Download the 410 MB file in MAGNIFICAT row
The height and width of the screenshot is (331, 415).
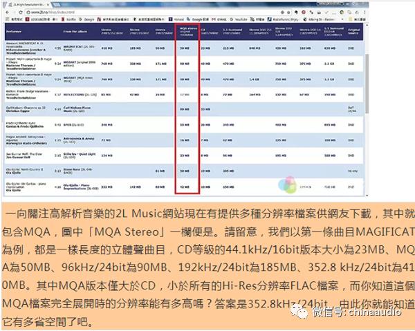click(x=107, y=48)
